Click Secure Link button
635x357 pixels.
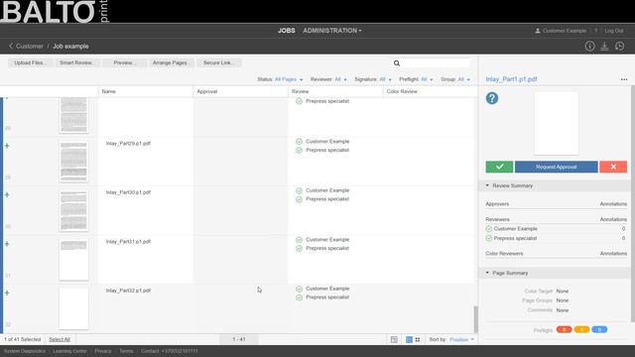tap(218, 62)
